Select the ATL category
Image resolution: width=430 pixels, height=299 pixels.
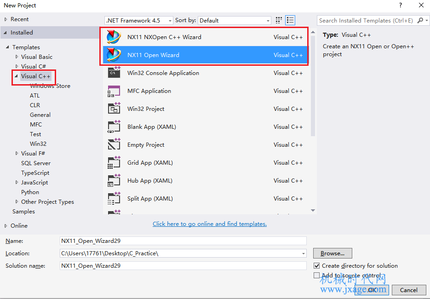coord(34,96)
